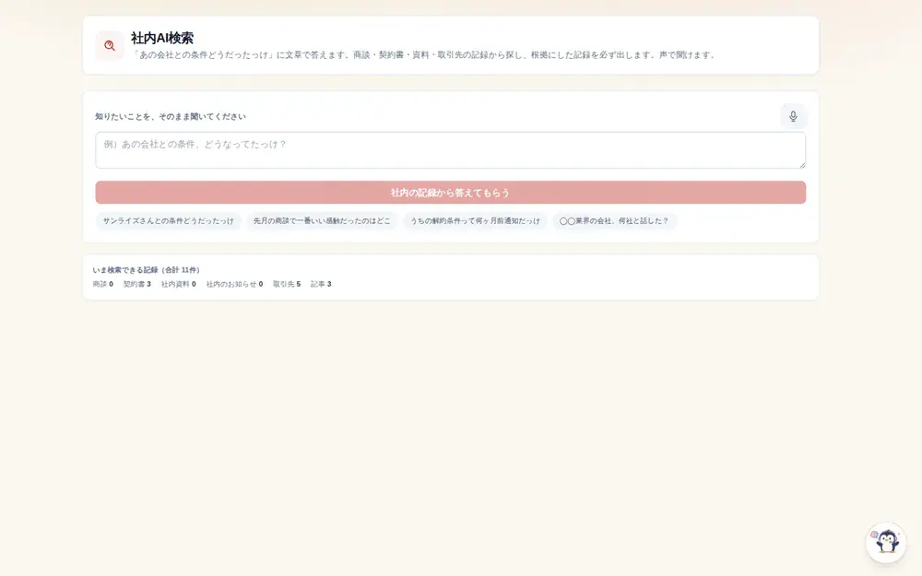
Task: Select suggestion ○○業界の会社、何社と話した？
Action: [x=614, y=221]
